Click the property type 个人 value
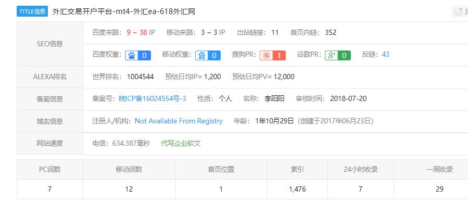This screenshot has height=202, width=468. (x=225, y=98)
